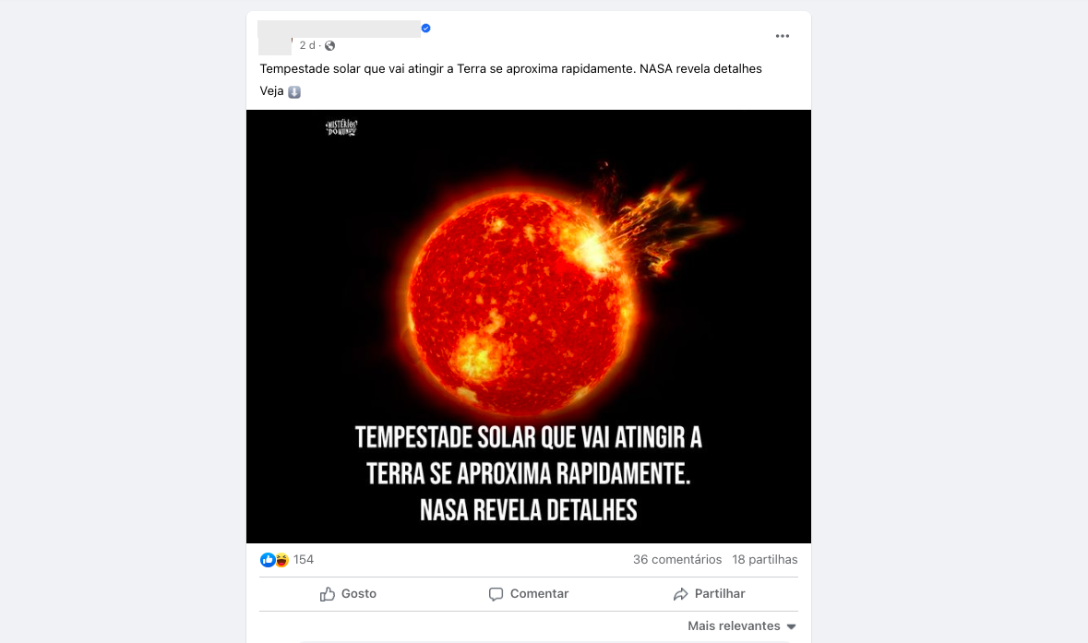Click the laughing reaction emoji icon
Viewport: 1088px width, 643px height.
point(281,560)
